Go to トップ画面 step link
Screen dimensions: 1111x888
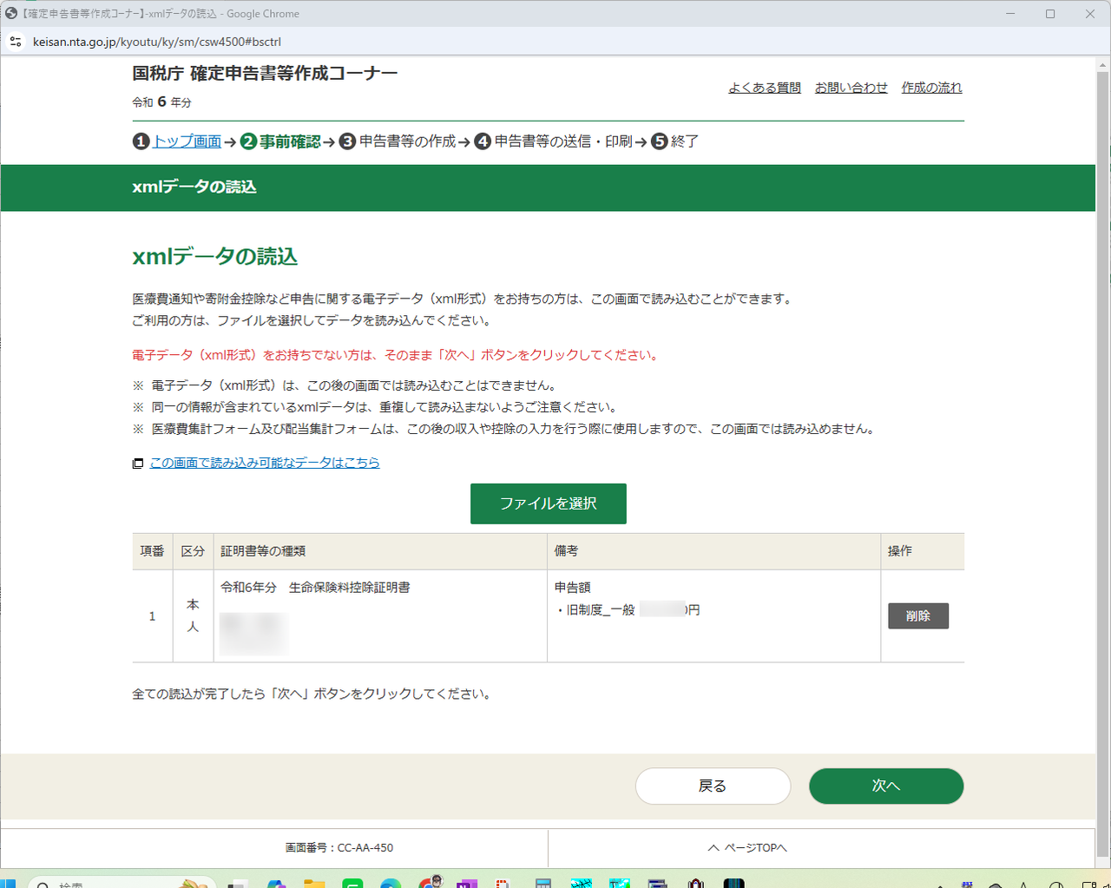click(x=187, y=141)
